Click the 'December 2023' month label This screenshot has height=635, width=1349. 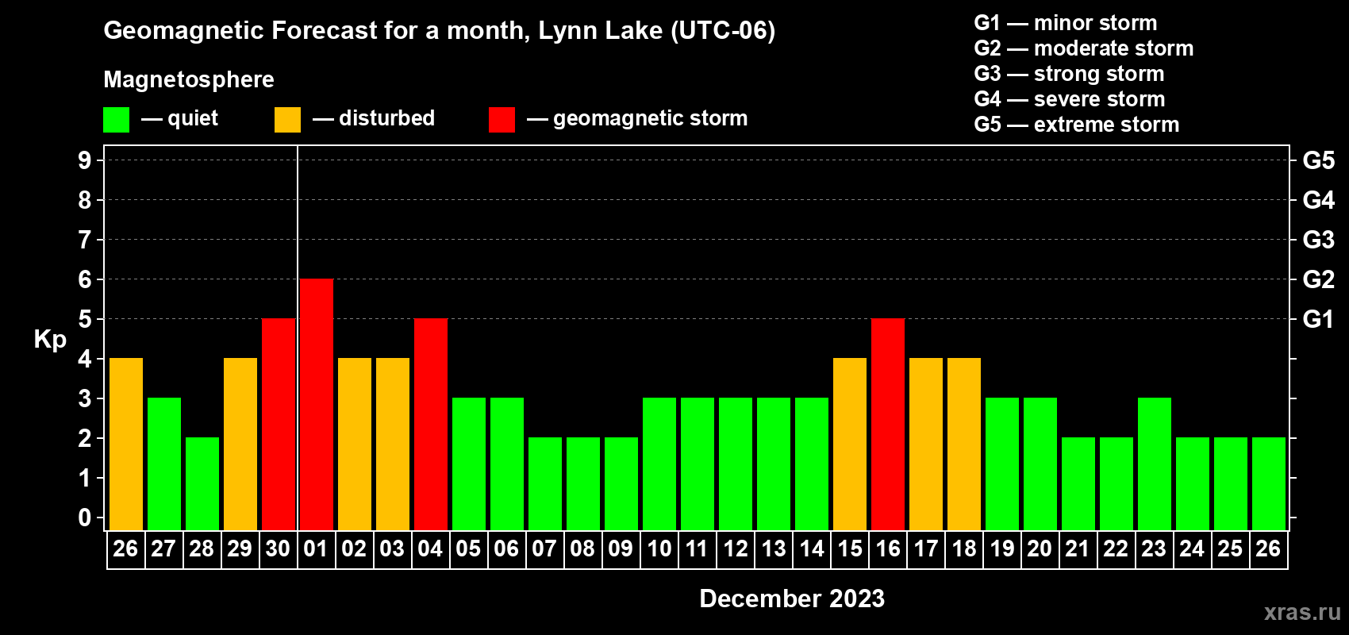pyautogui.click(x=792, y=598)
